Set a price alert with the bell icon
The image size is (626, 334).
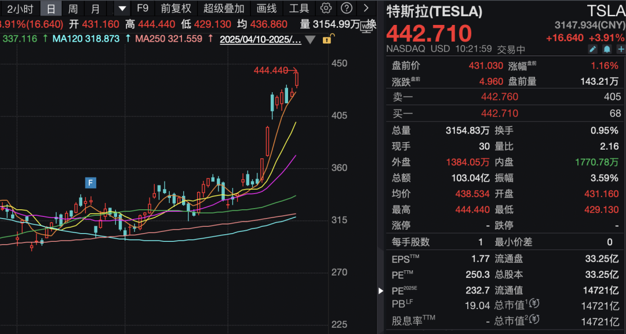point(607,49)
